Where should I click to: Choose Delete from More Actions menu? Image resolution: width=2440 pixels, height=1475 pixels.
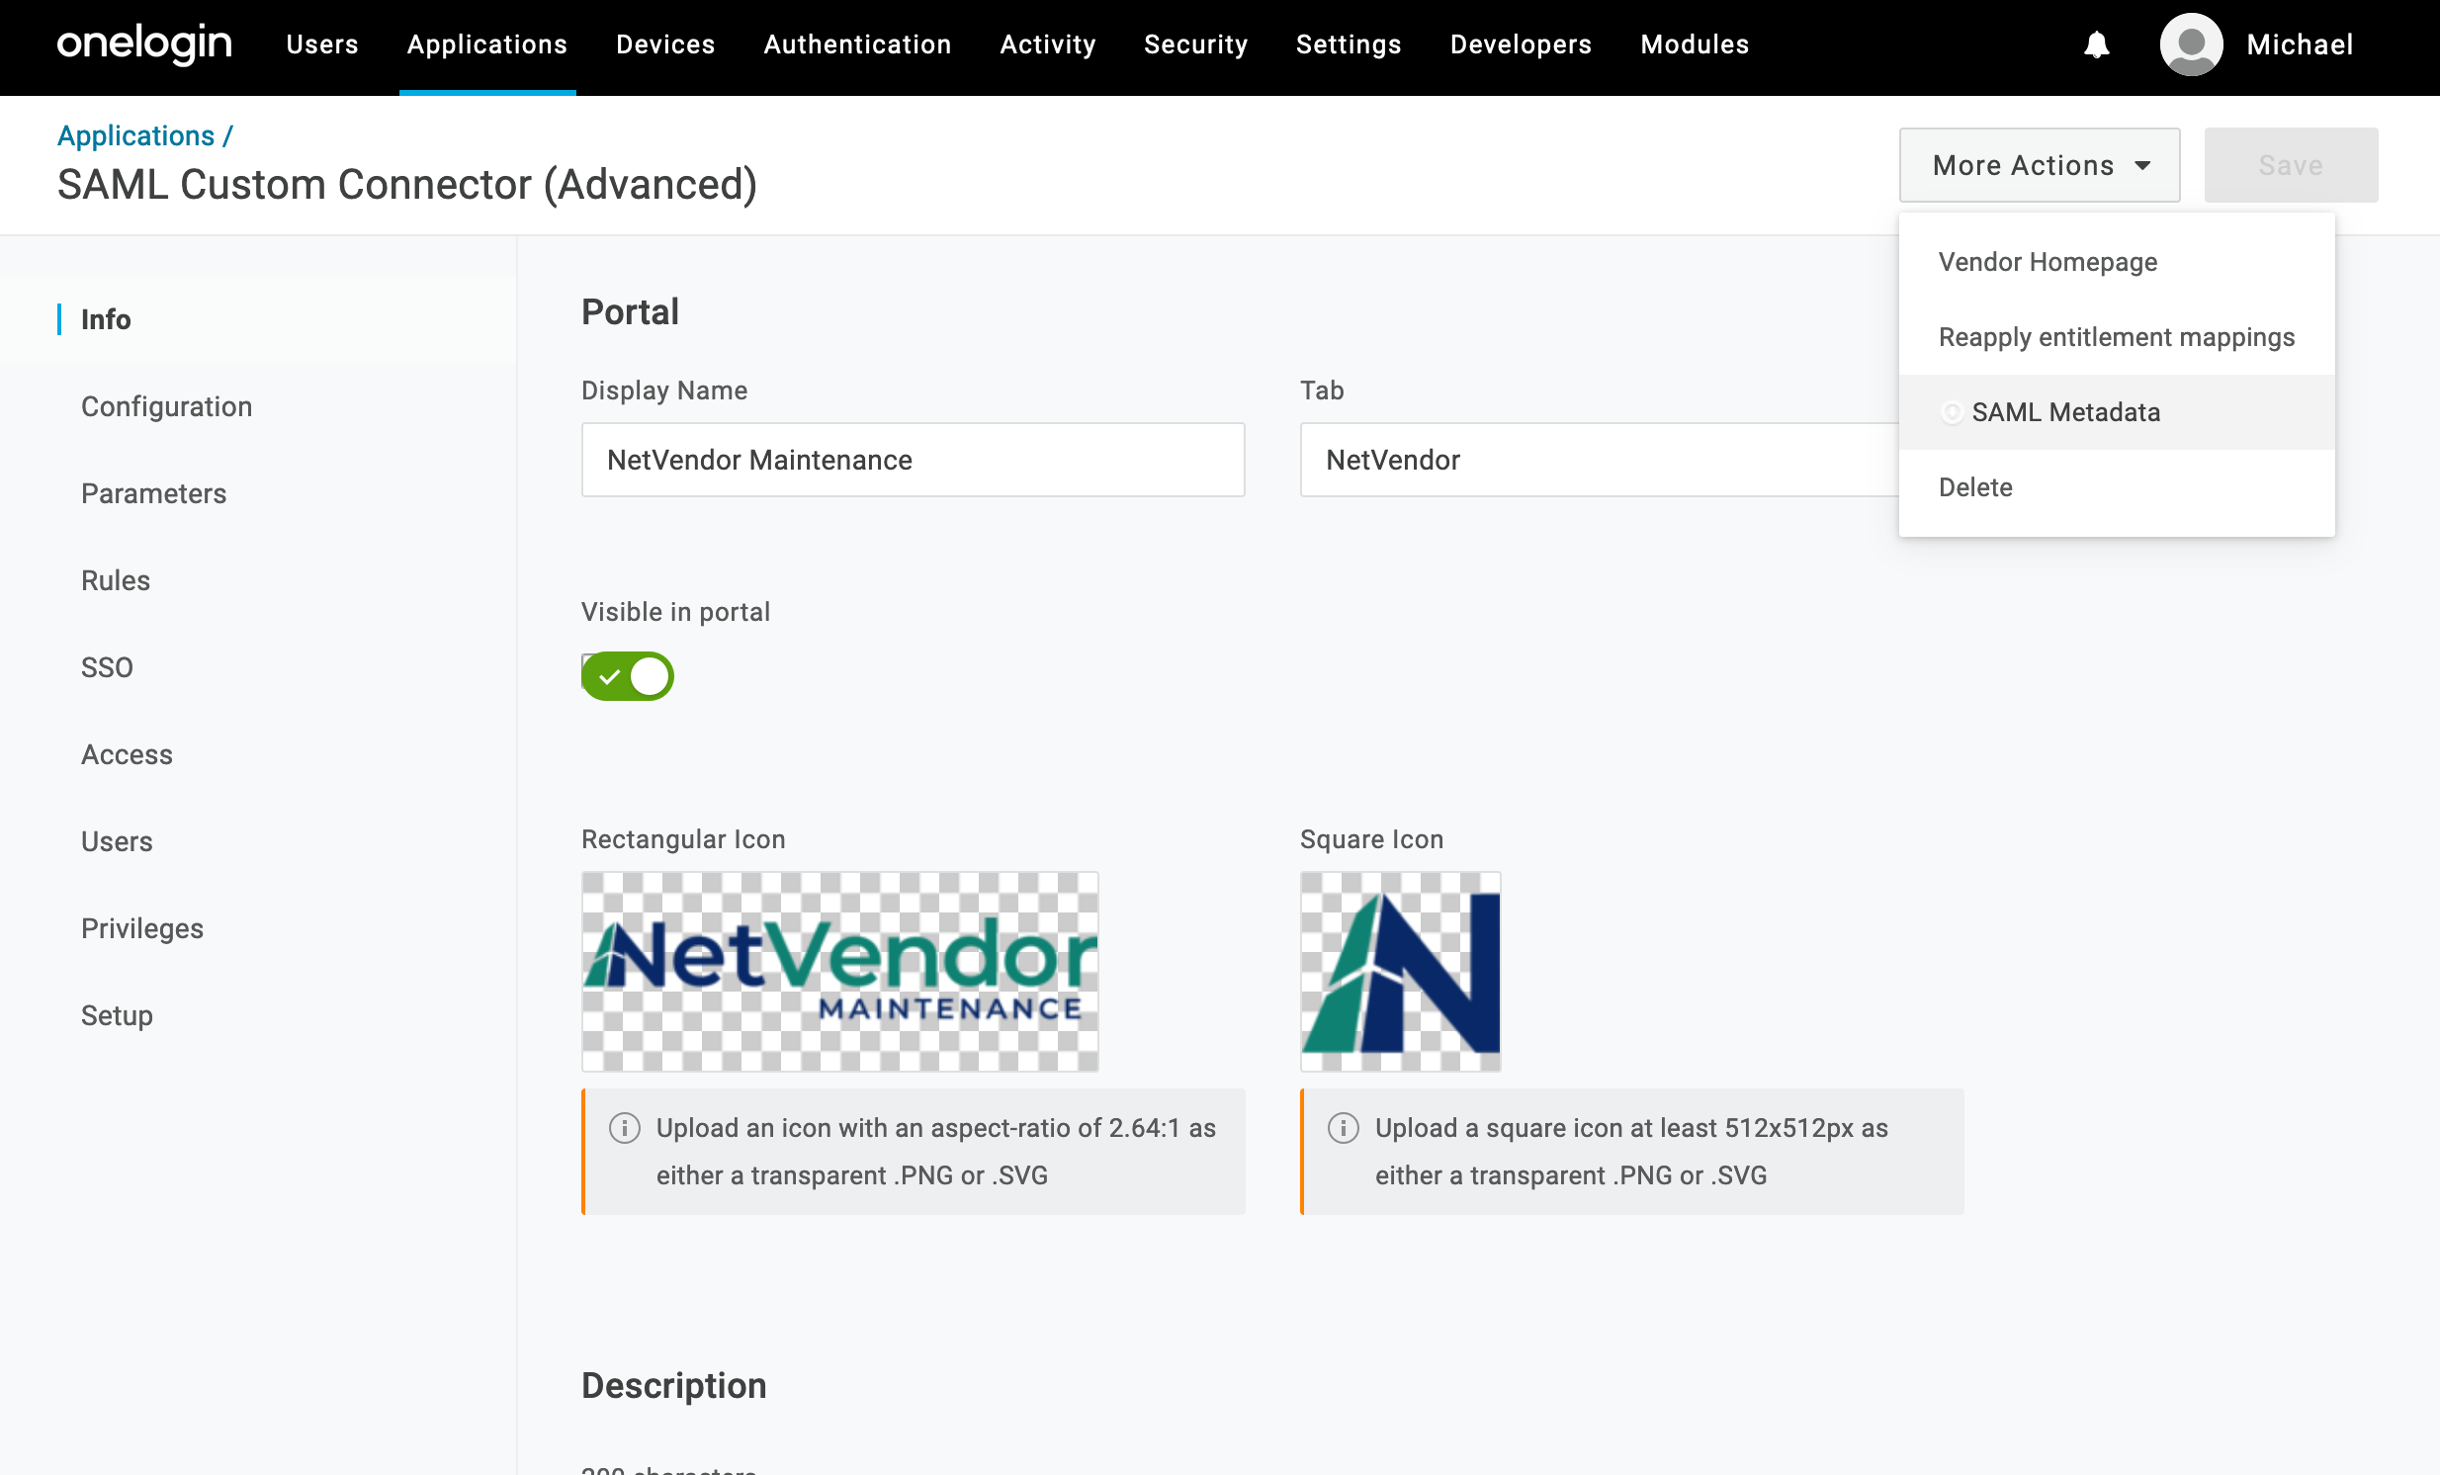(1974, 487)
